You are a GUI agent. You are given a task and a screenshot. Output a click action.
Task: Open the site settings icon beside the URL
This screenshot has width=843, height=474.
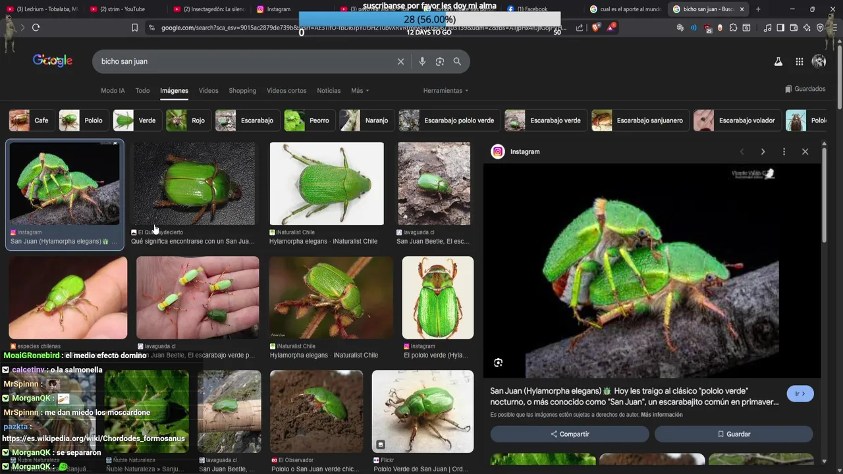point(151,28)
